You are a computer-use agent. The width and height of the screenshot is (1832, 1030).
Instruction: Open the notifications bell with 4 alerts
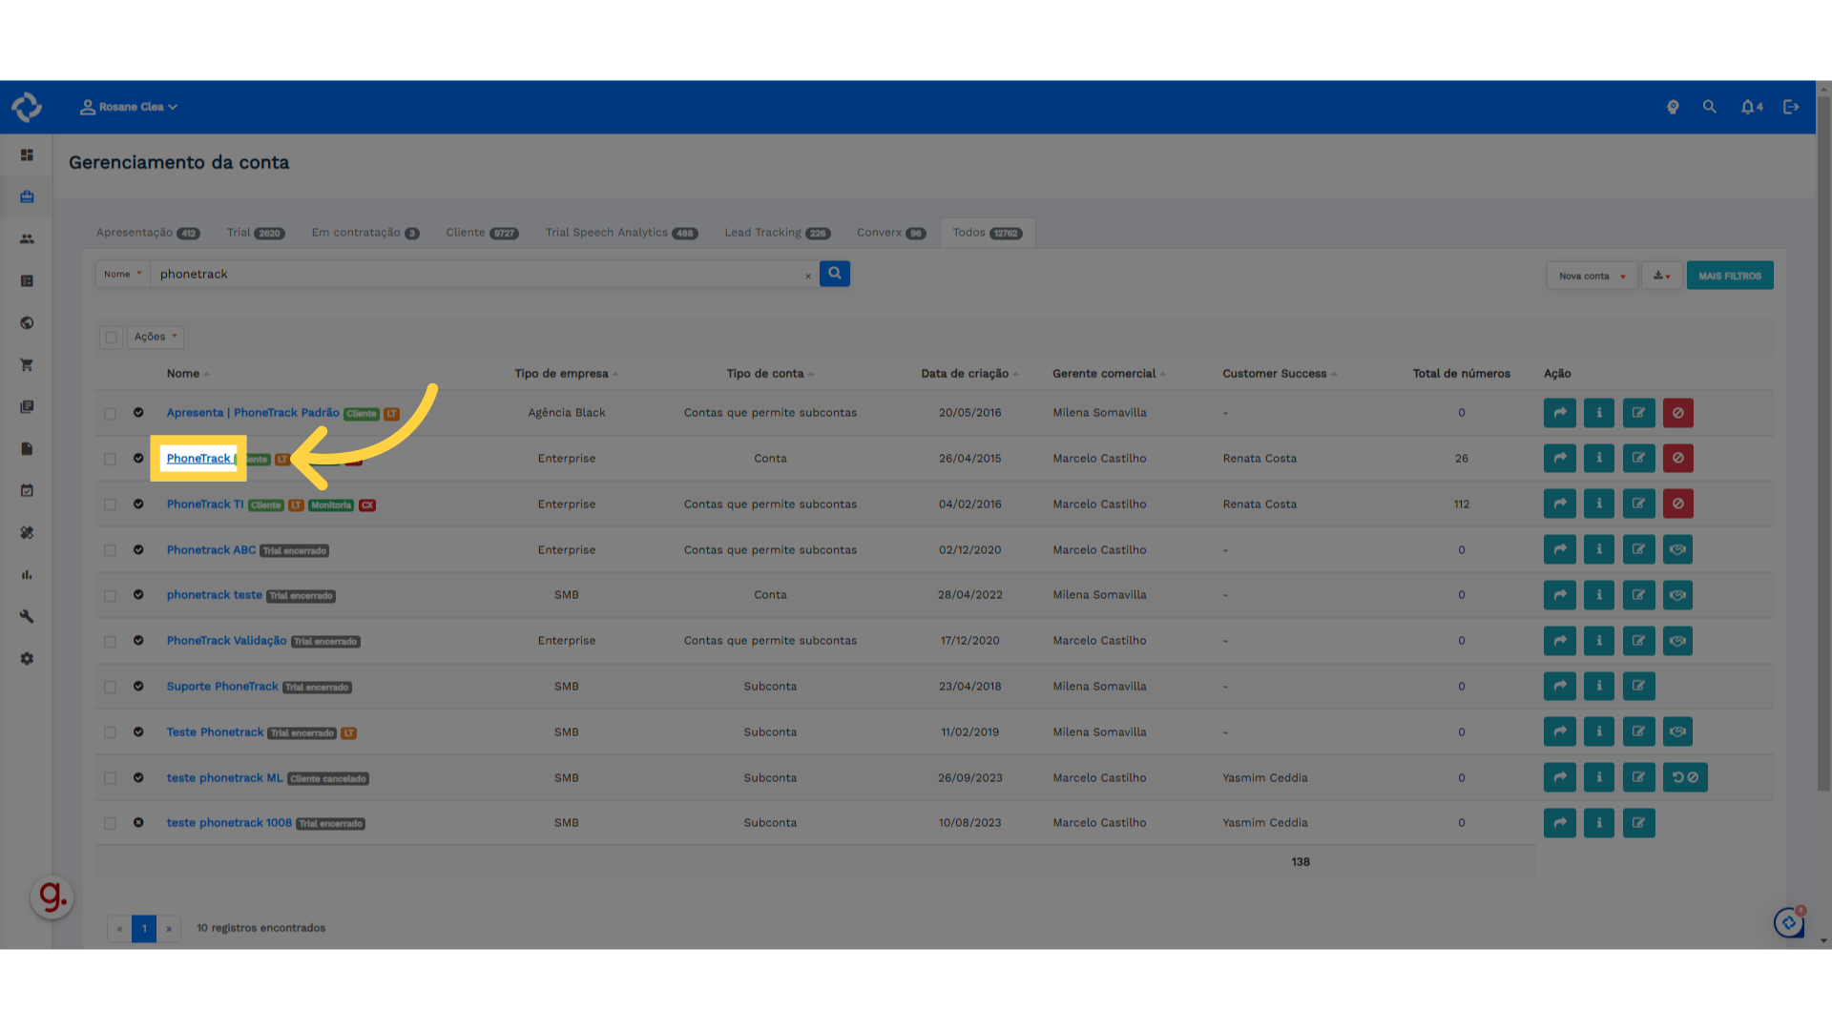click(1752, 107)
